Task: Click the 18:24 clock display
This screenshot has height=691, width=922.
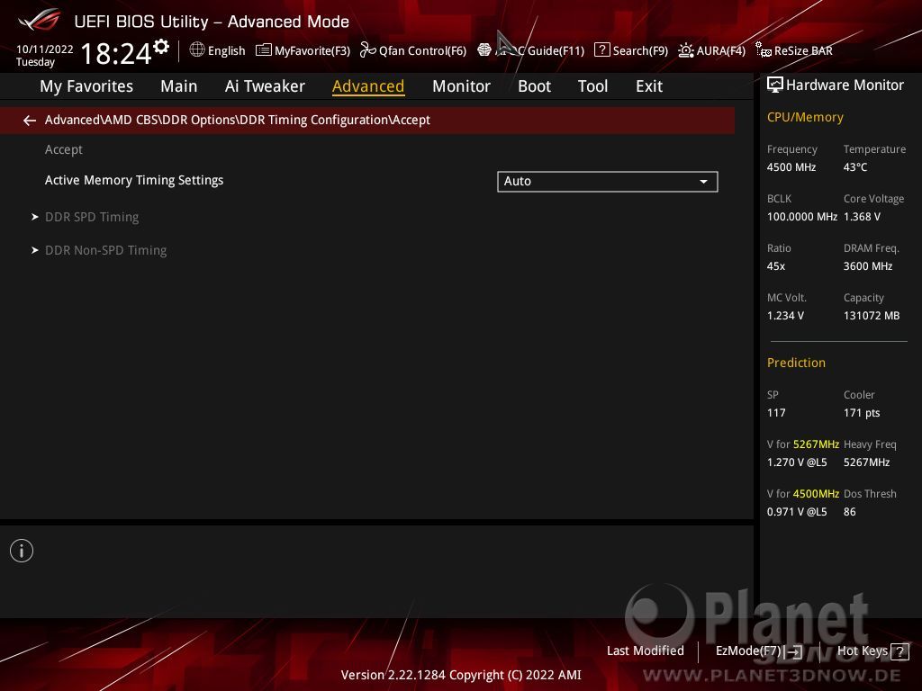Action: [116, 53]
